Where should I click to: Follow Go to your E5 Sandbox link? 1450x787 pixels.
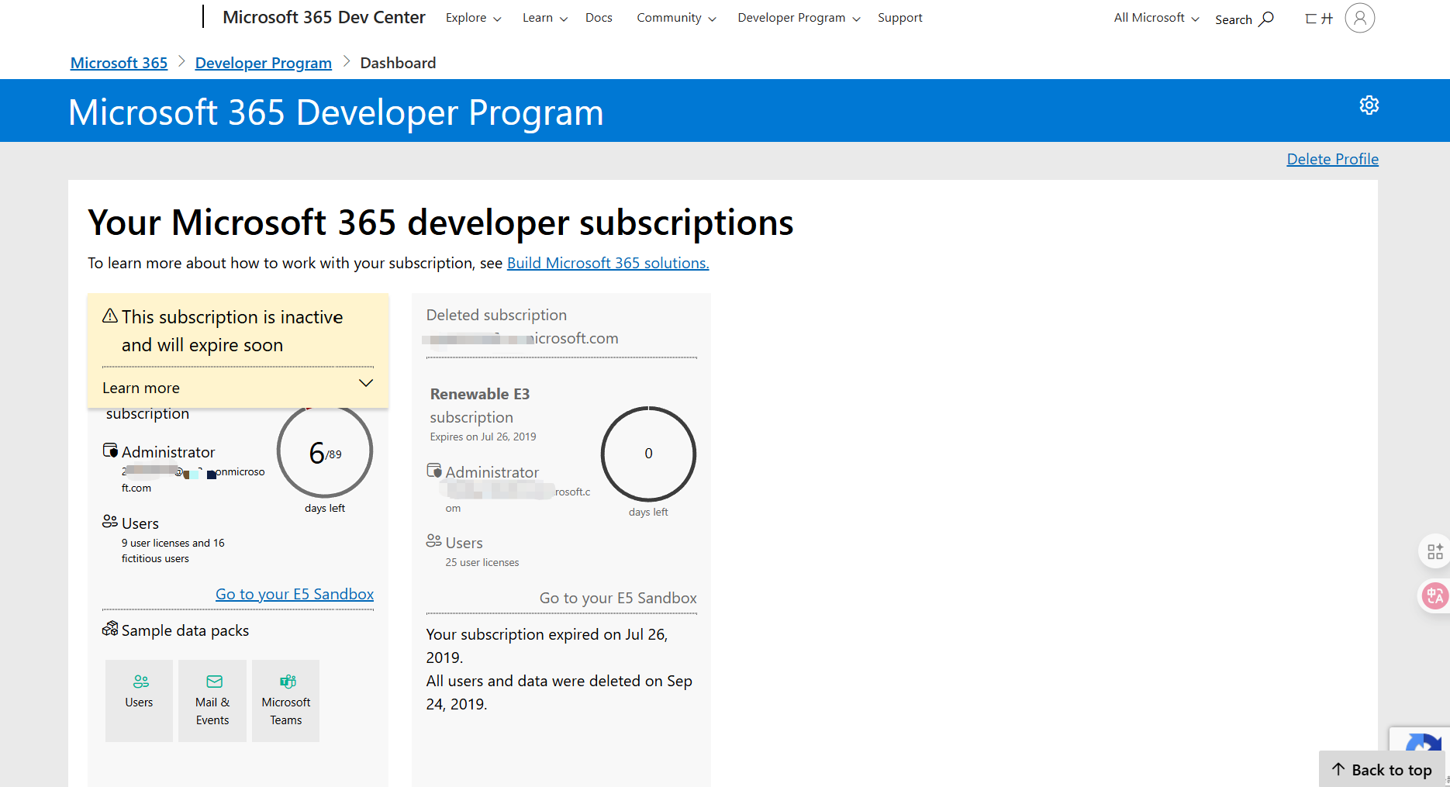(x=295, y=594)
